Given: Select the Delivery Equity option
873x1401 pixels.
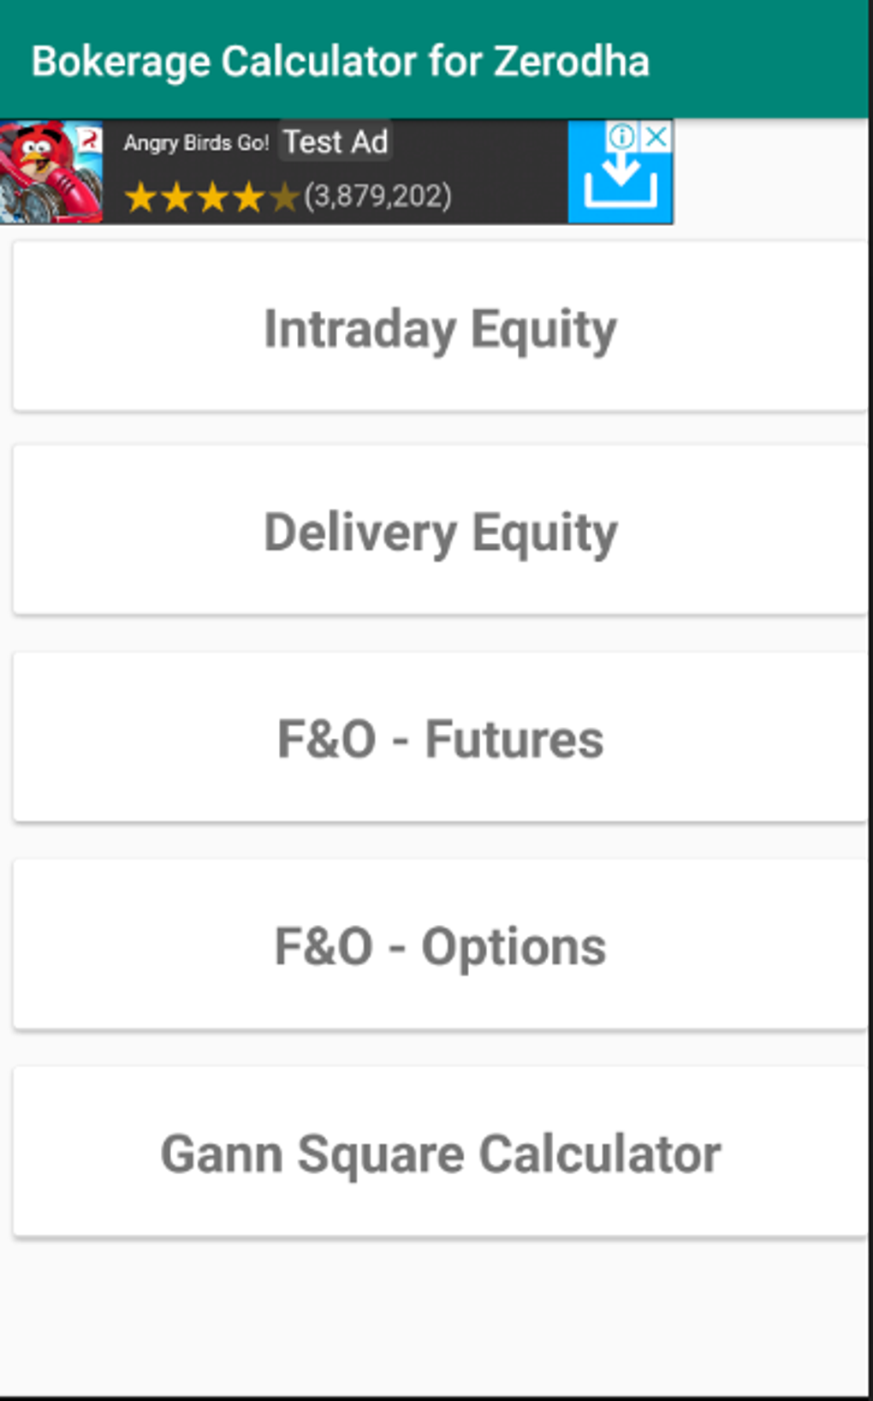Looking at the screenshot, I should 440,532.
